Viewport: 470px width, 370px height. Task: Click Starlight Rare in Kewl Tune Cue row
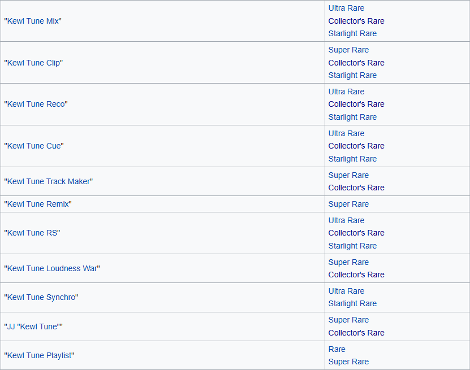coord(352,159)
